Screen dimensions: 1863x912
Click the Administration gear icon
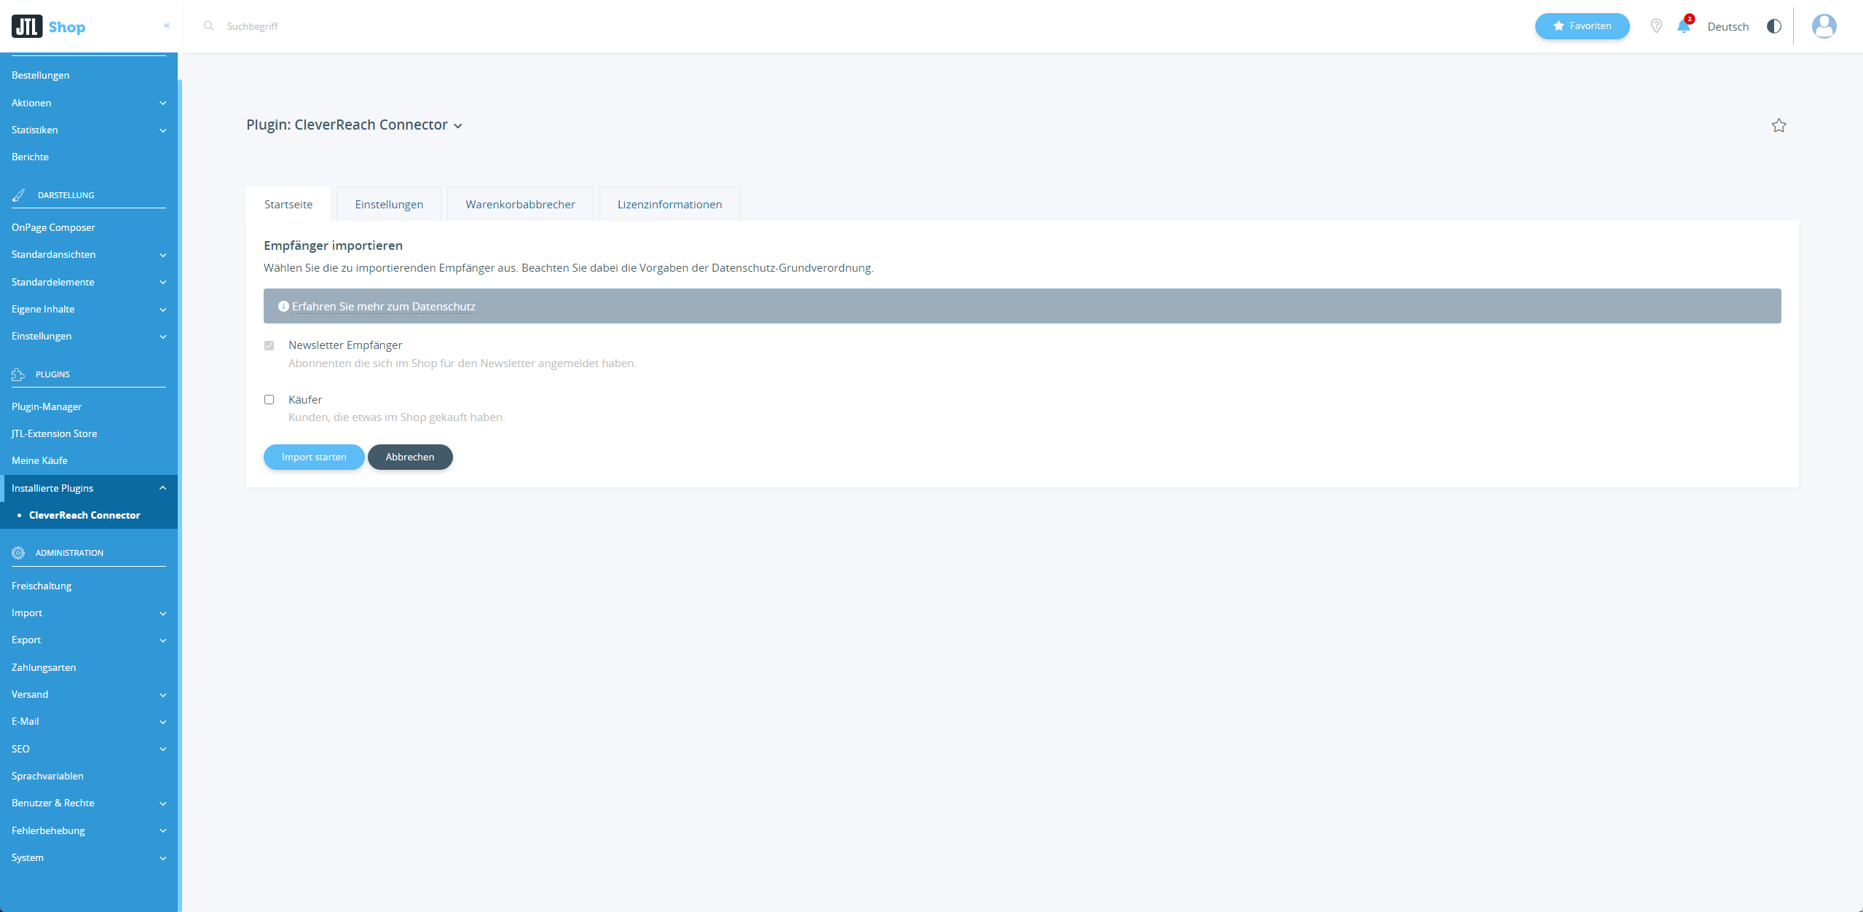(x=18, y=553)
